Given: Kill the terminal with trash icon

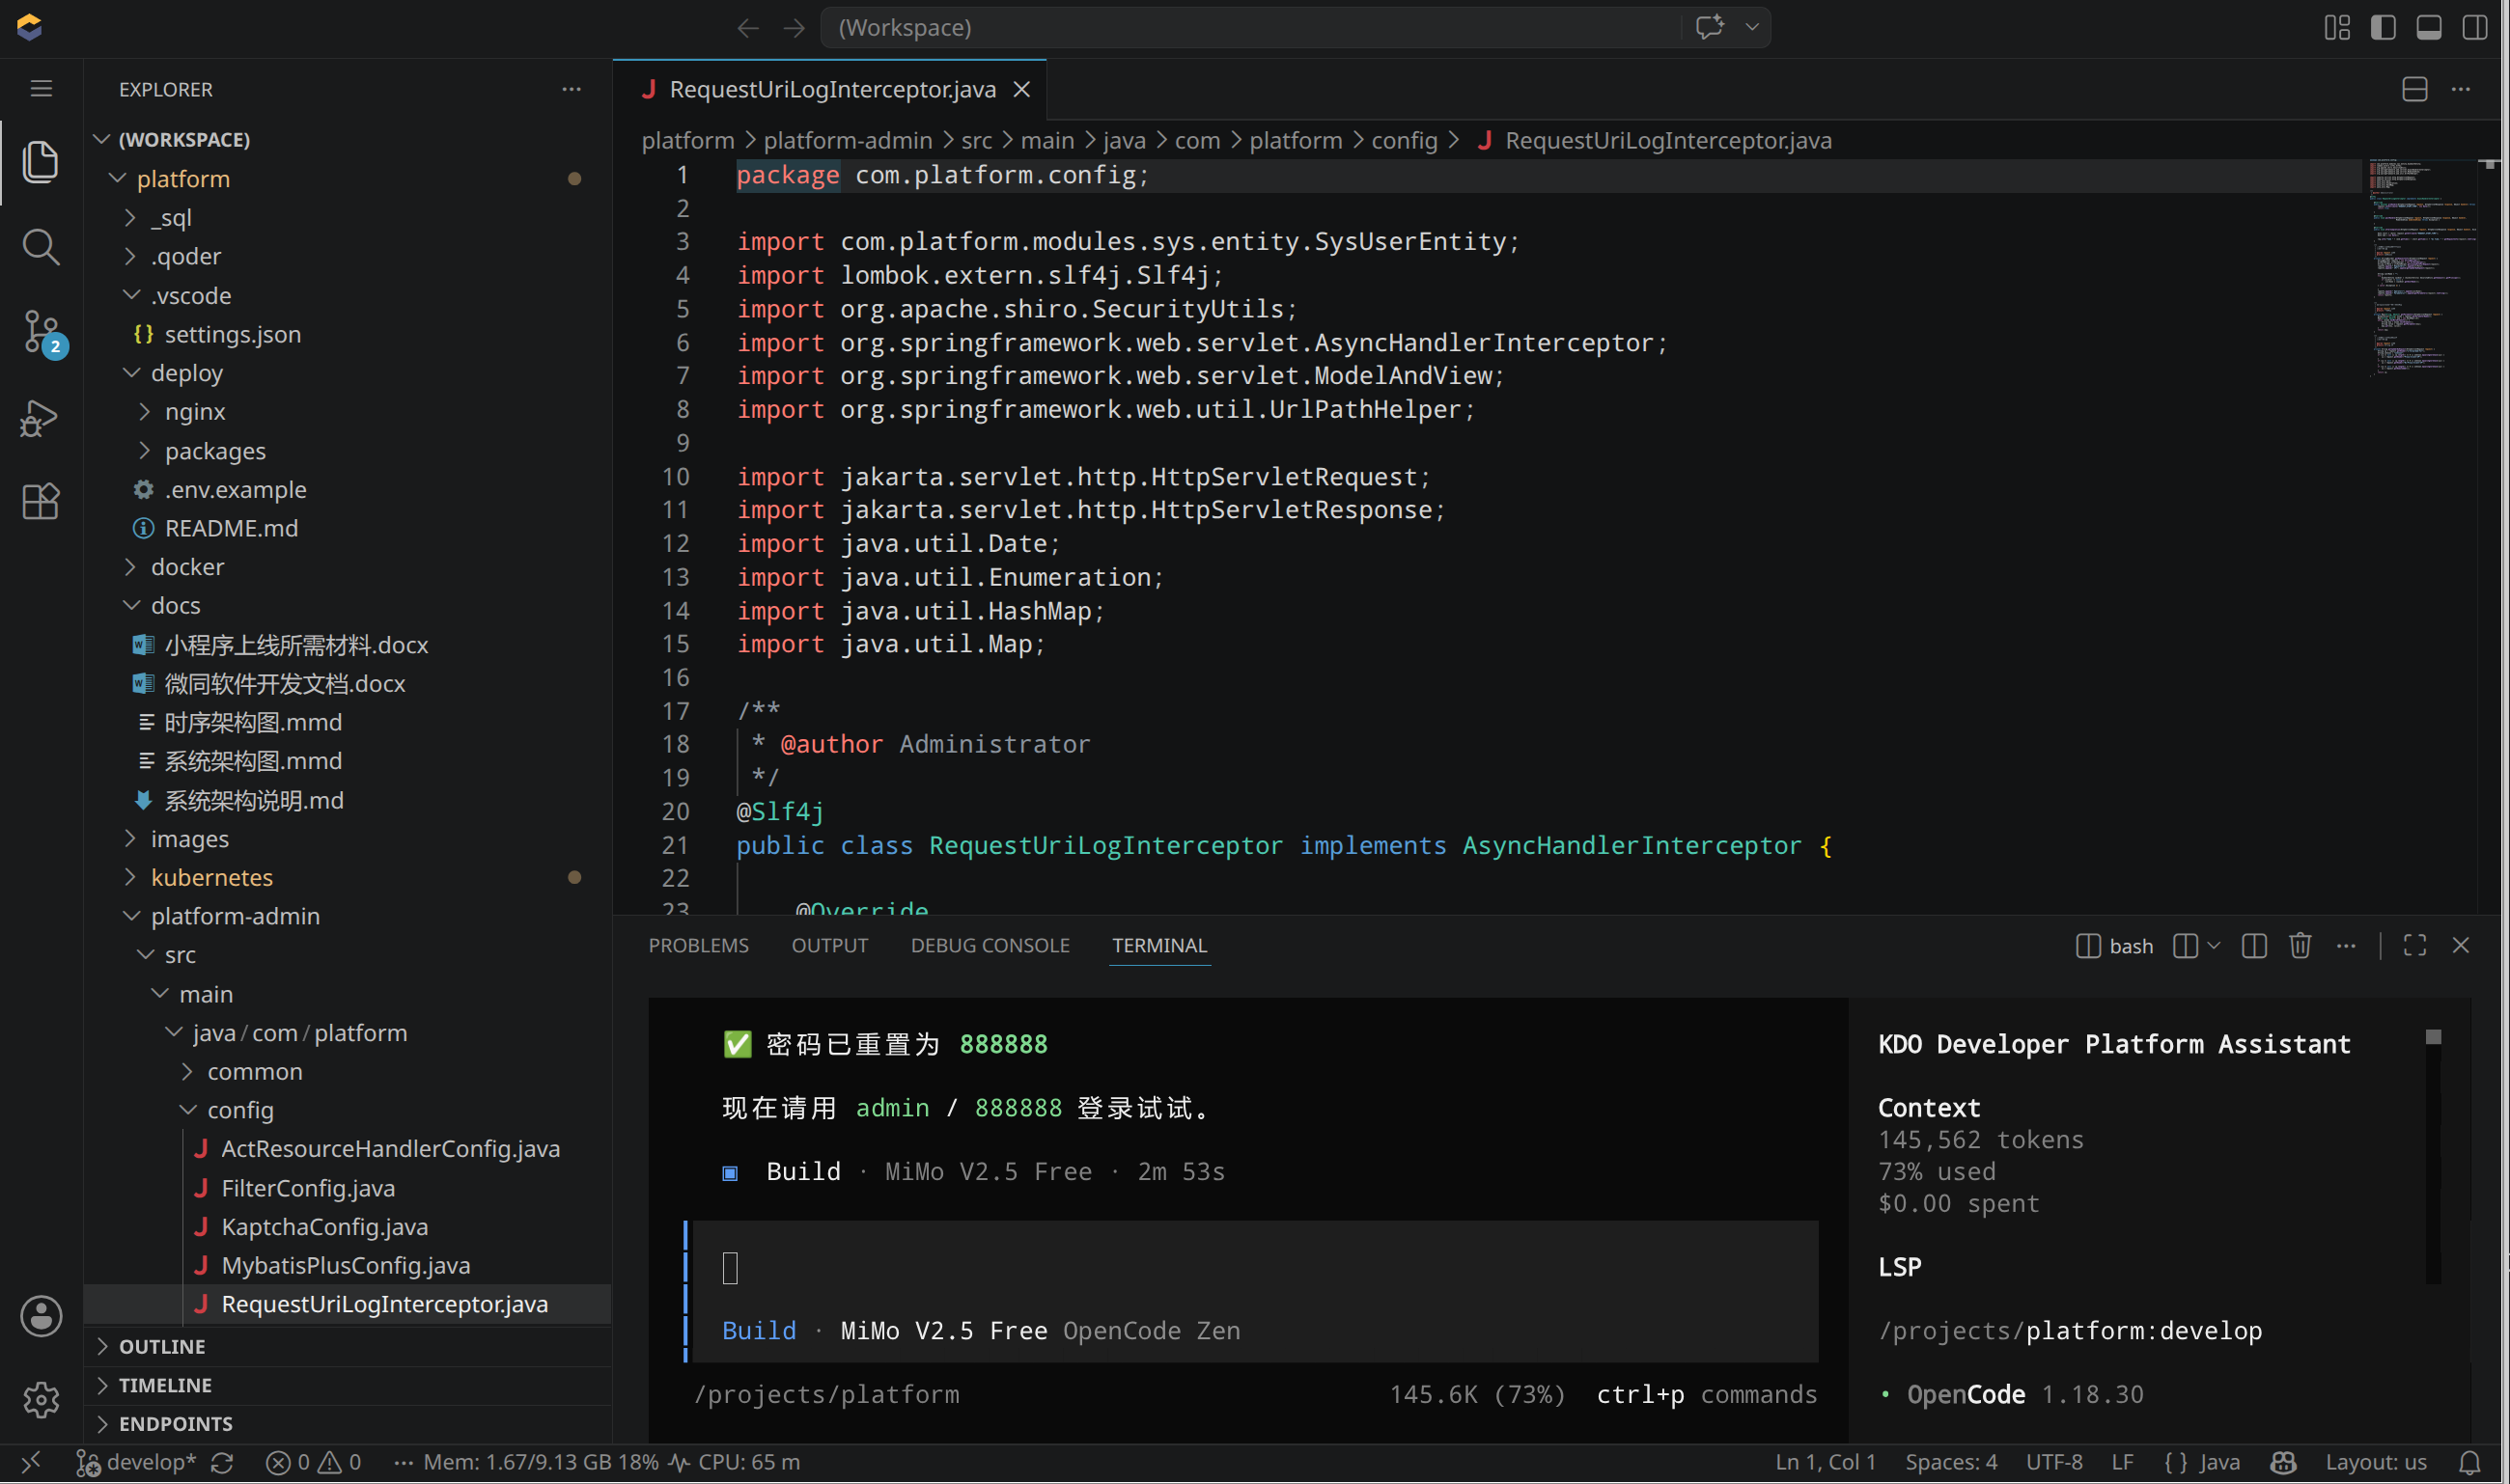Looking at the screenshot, I should coord(2300,946).
